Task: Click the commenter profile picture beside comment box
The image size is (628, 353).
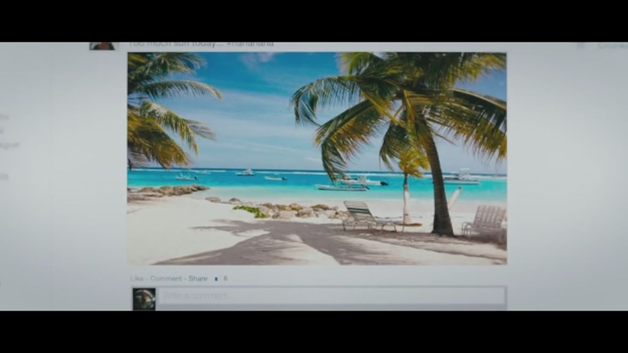Action: 144,299
